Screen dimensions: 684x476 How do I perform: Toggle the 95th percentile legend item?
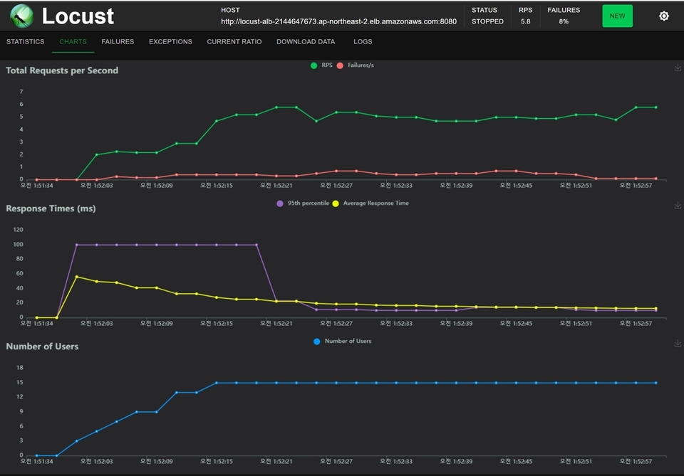pos(304,203)
